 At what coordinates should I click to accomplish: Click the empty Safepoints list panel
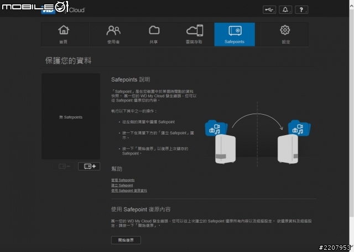pos(71,116)
